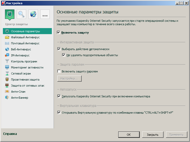190x142 pixels.
Task: Click the envelope icon beside Почтовый Антивирус
Action: (x=7, y=43)
